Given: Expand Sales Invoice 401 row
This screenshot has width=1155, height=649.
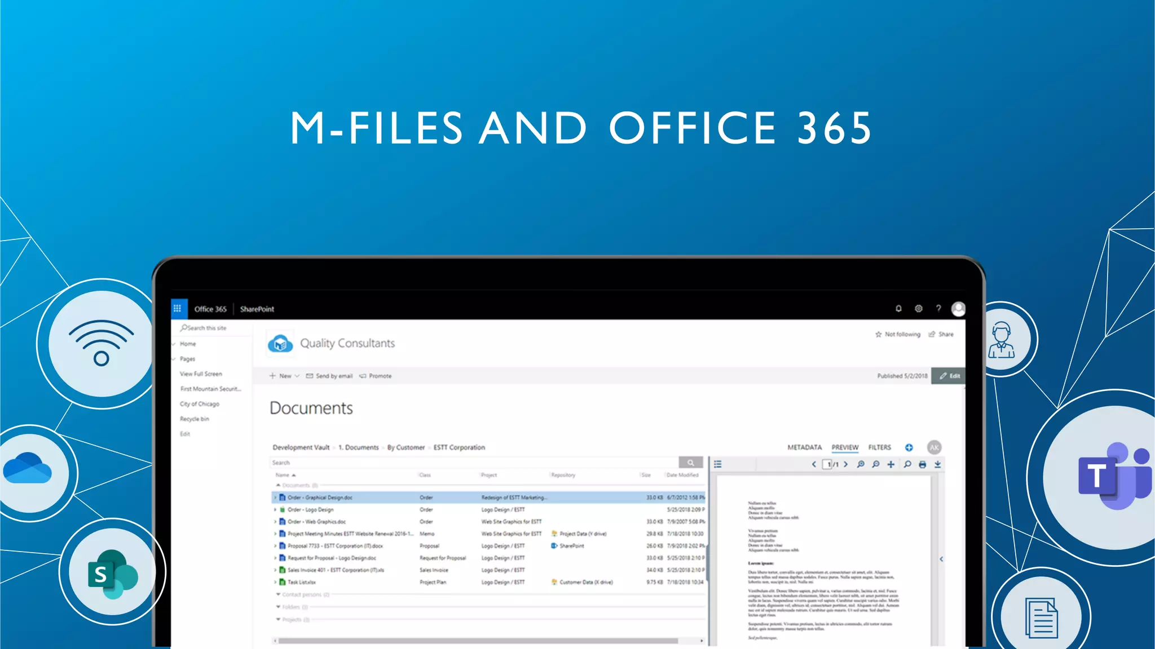Looking at the screenshot, I should (x=275, y=570).
